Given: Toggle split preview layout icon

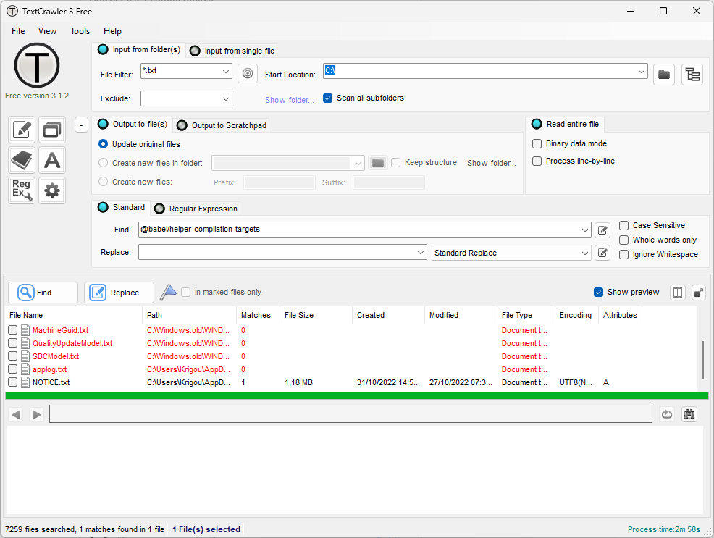Looking at the screenshot, I should 677,293.
